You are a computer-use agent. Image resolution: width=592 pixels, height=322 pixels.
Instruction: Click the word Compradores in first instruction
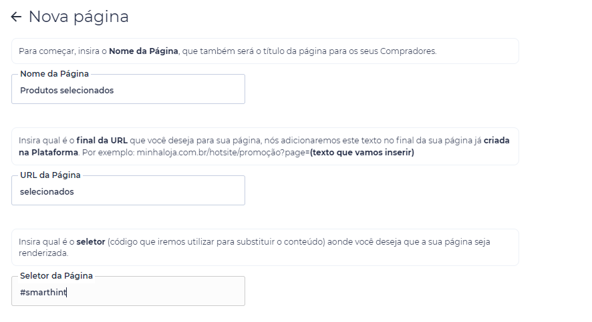(x=408, y=51)
